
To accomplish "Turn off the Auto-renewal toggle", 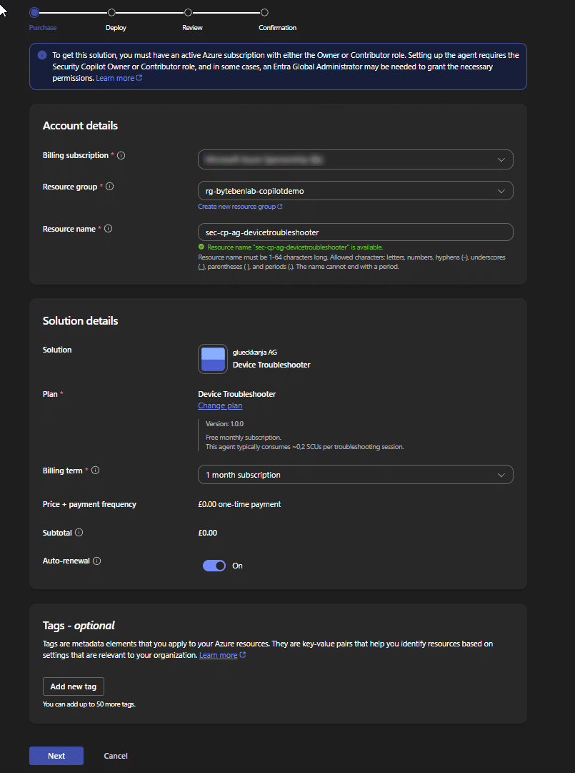I will click(214, 566).
